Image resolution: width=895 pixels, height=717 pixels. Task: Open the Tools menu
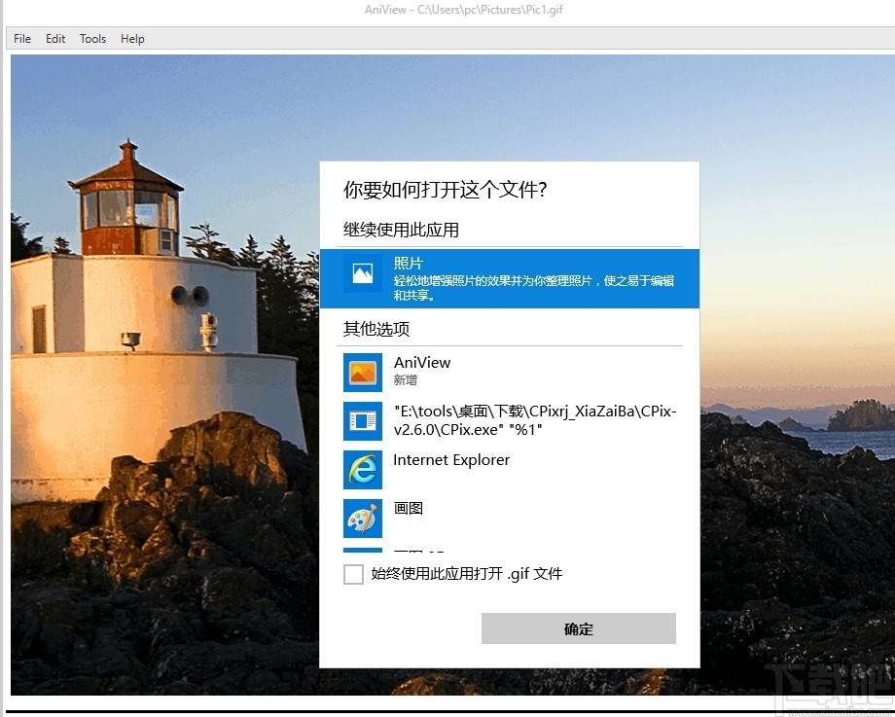[92, 38]
